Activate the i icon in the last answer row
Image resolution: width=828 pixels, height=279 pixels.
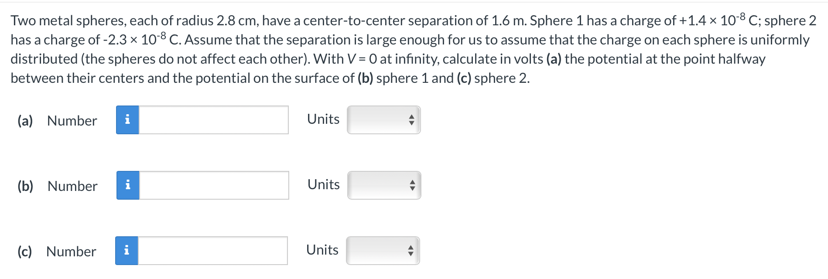click(127, 251)
